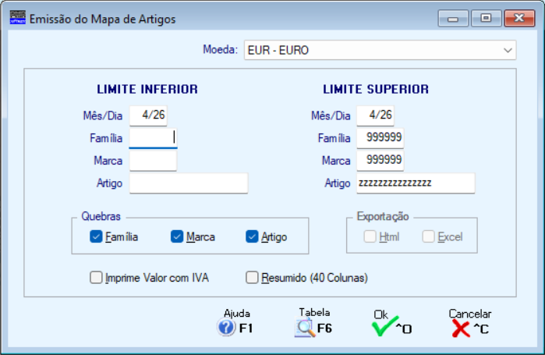Screen dimensions: 545x355
Task: Toggle the Artigo break checkbox
Action: click(252, 236)
